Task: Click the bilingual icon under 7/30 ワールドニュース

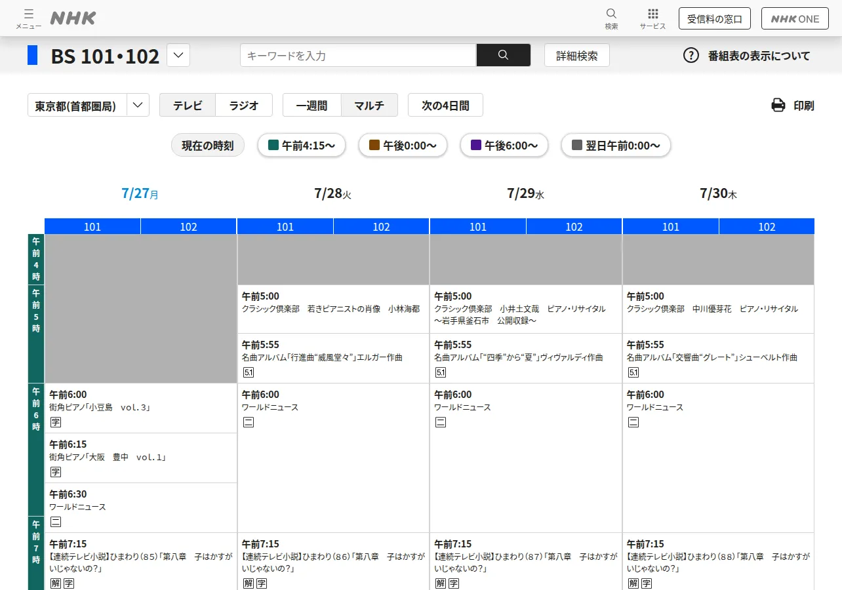Action: pyautogui.click(x=633, y=422)
